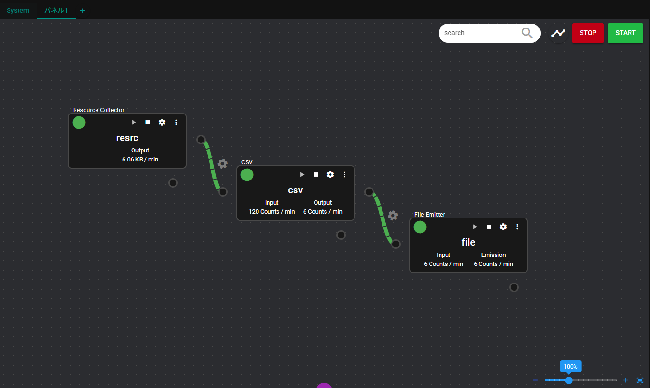Click the zoom slider handle at 100%
650x388 pixels.
coord(568,380)
